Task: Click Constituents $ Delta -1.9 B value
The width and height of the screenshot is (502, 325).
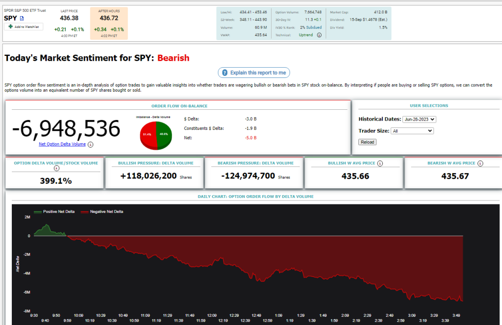Action: (x=251, y=128)
